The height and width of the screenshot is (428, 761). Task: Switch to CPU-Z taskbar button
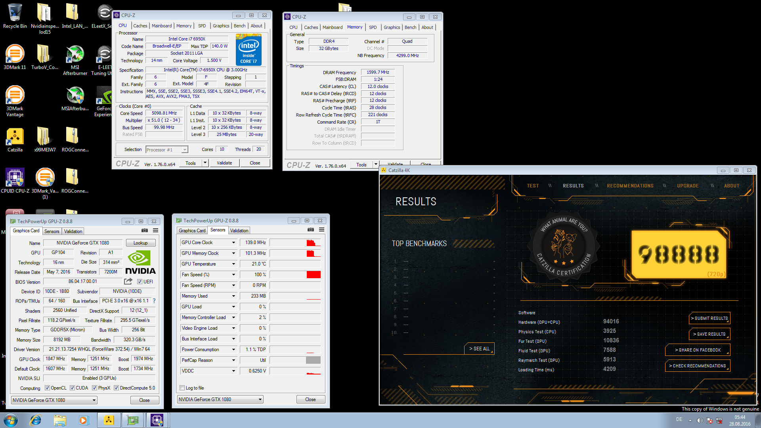pos(157,420)
